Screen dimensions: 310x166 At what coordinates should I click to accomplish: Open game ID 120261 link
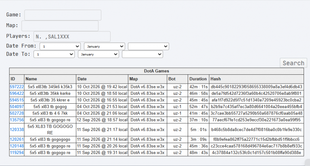tap(17, 139)
